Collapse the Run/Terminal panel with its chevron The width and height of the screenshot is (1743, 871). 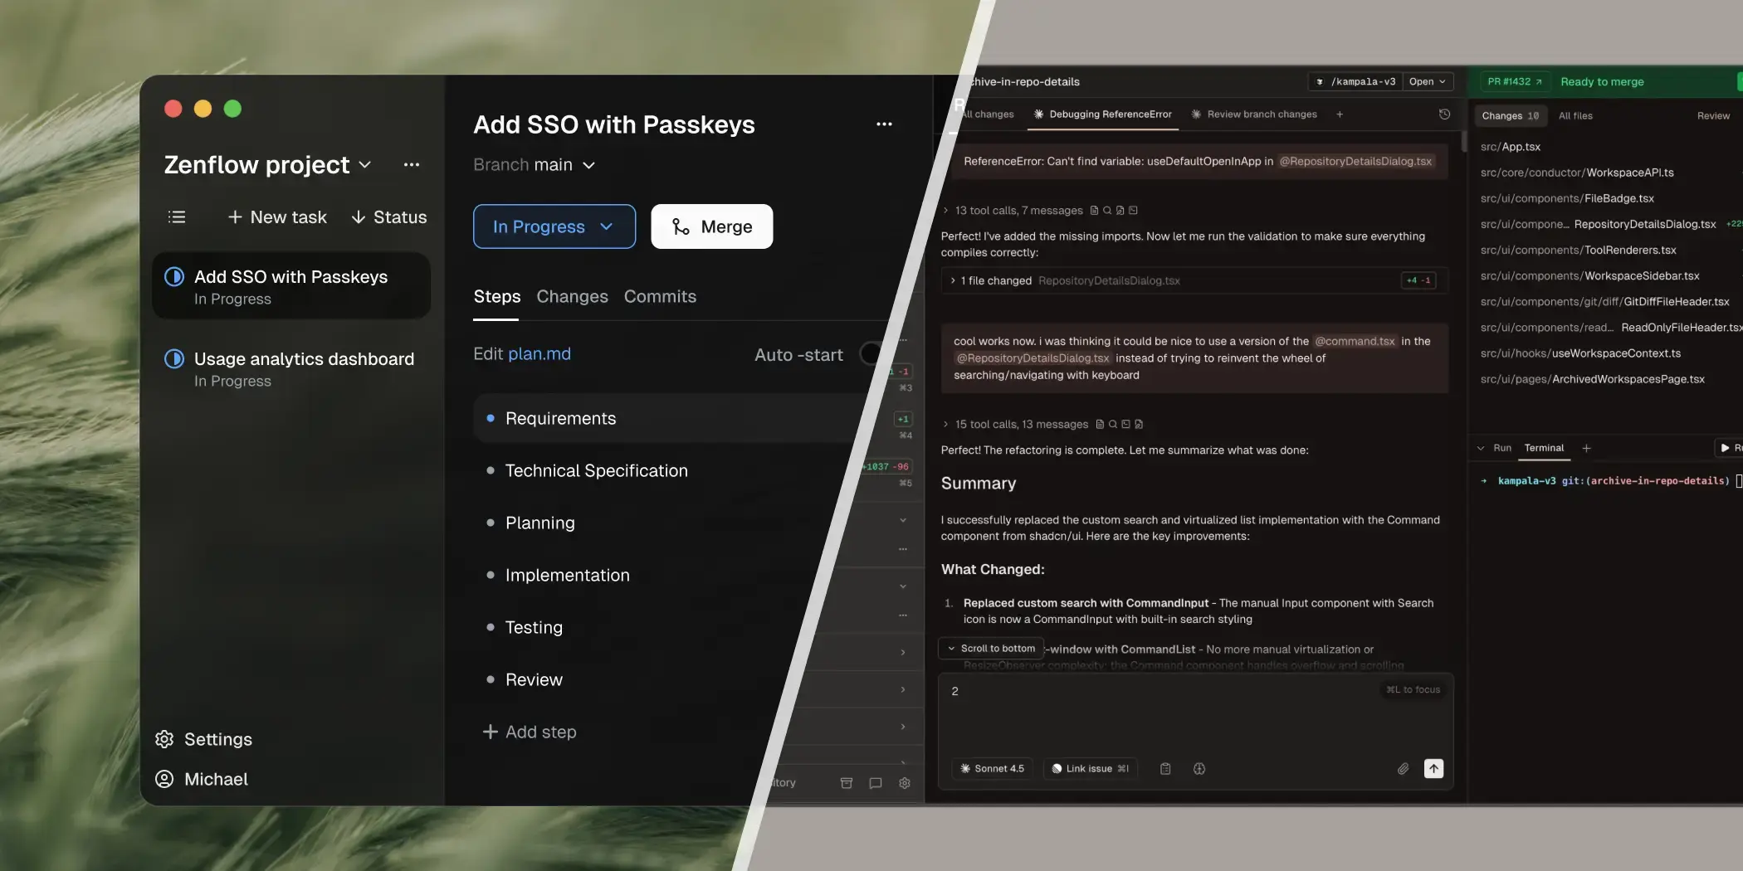pos(1481,448)
